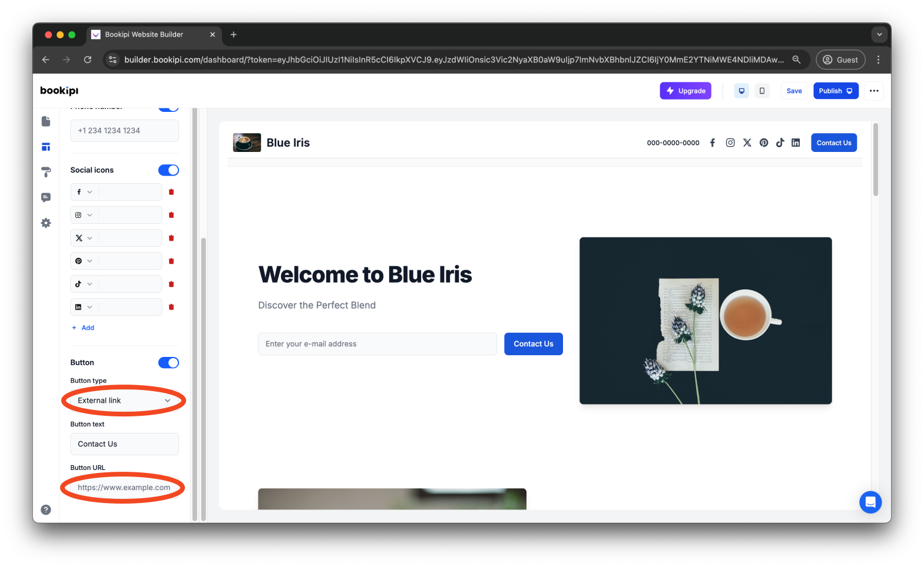The width and height of the screenshot is (924, 566).
Task: Click LinkedIn icon in site header preview
Action: 796,143
